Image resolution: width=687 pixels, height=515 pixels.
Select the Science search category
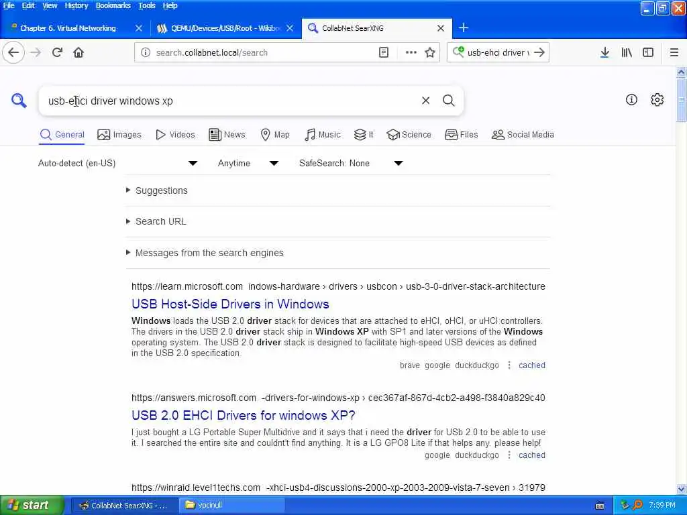click(409, 135)
